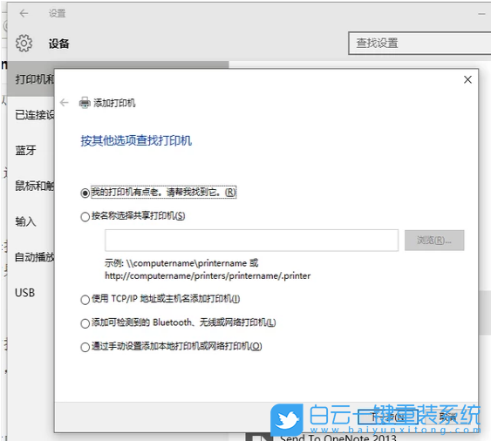Click 设备 title in Settings header

(59, 44)
